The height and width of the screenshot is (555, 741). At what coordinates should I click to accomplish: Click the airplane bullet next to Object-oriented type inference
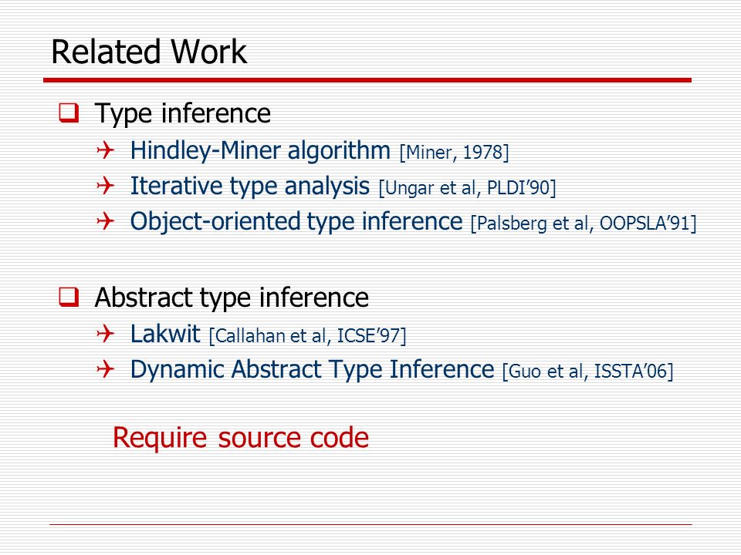[106, 221]
